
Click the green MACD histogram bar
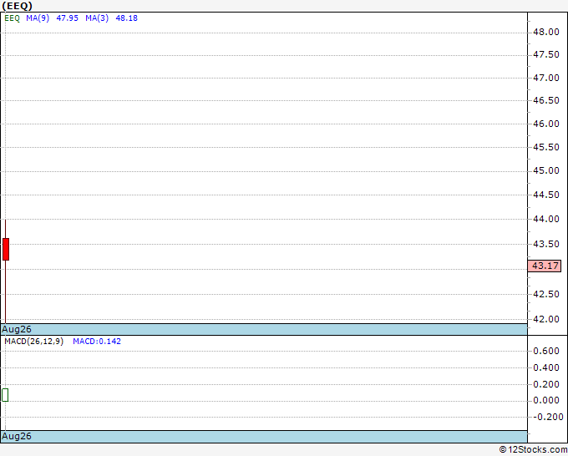pos(5,395)
